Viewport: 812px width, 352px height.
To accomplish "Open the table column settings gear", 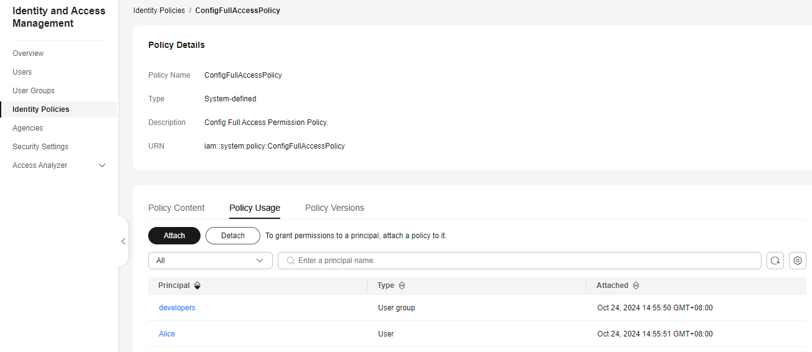I will coord(798,261).
